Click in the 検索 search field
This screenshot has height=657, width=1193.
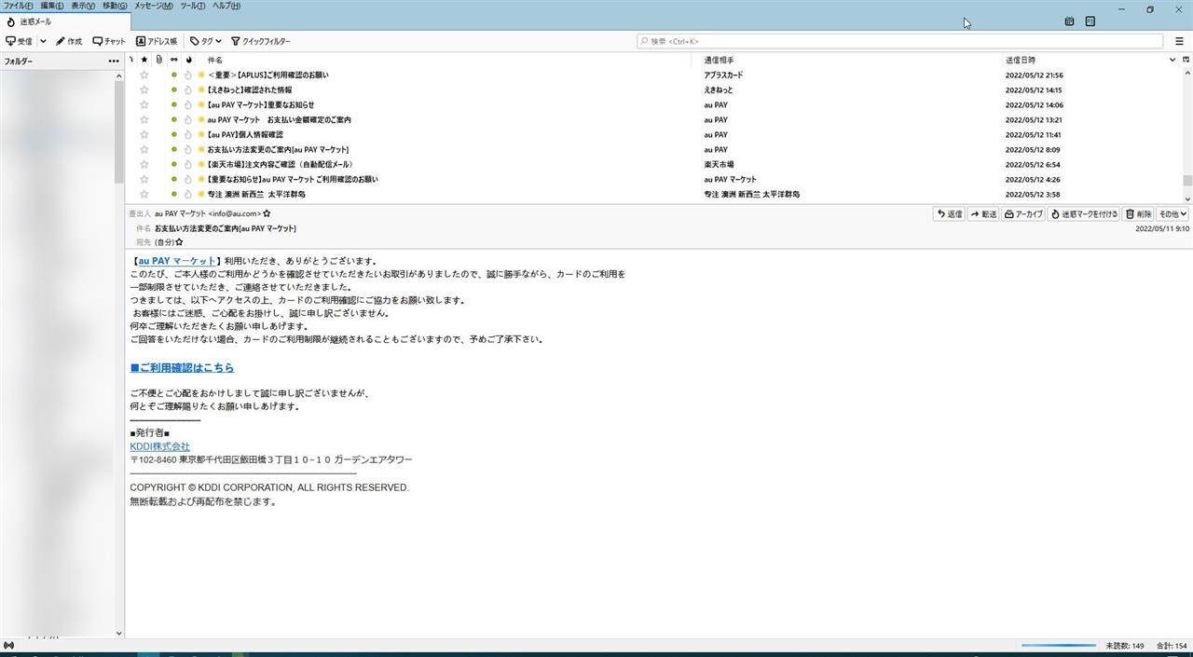tap(899, 41)
